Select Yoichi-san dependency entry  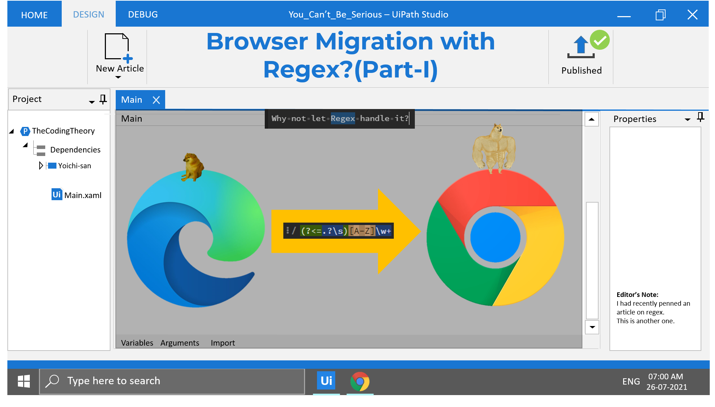(75, 165)
